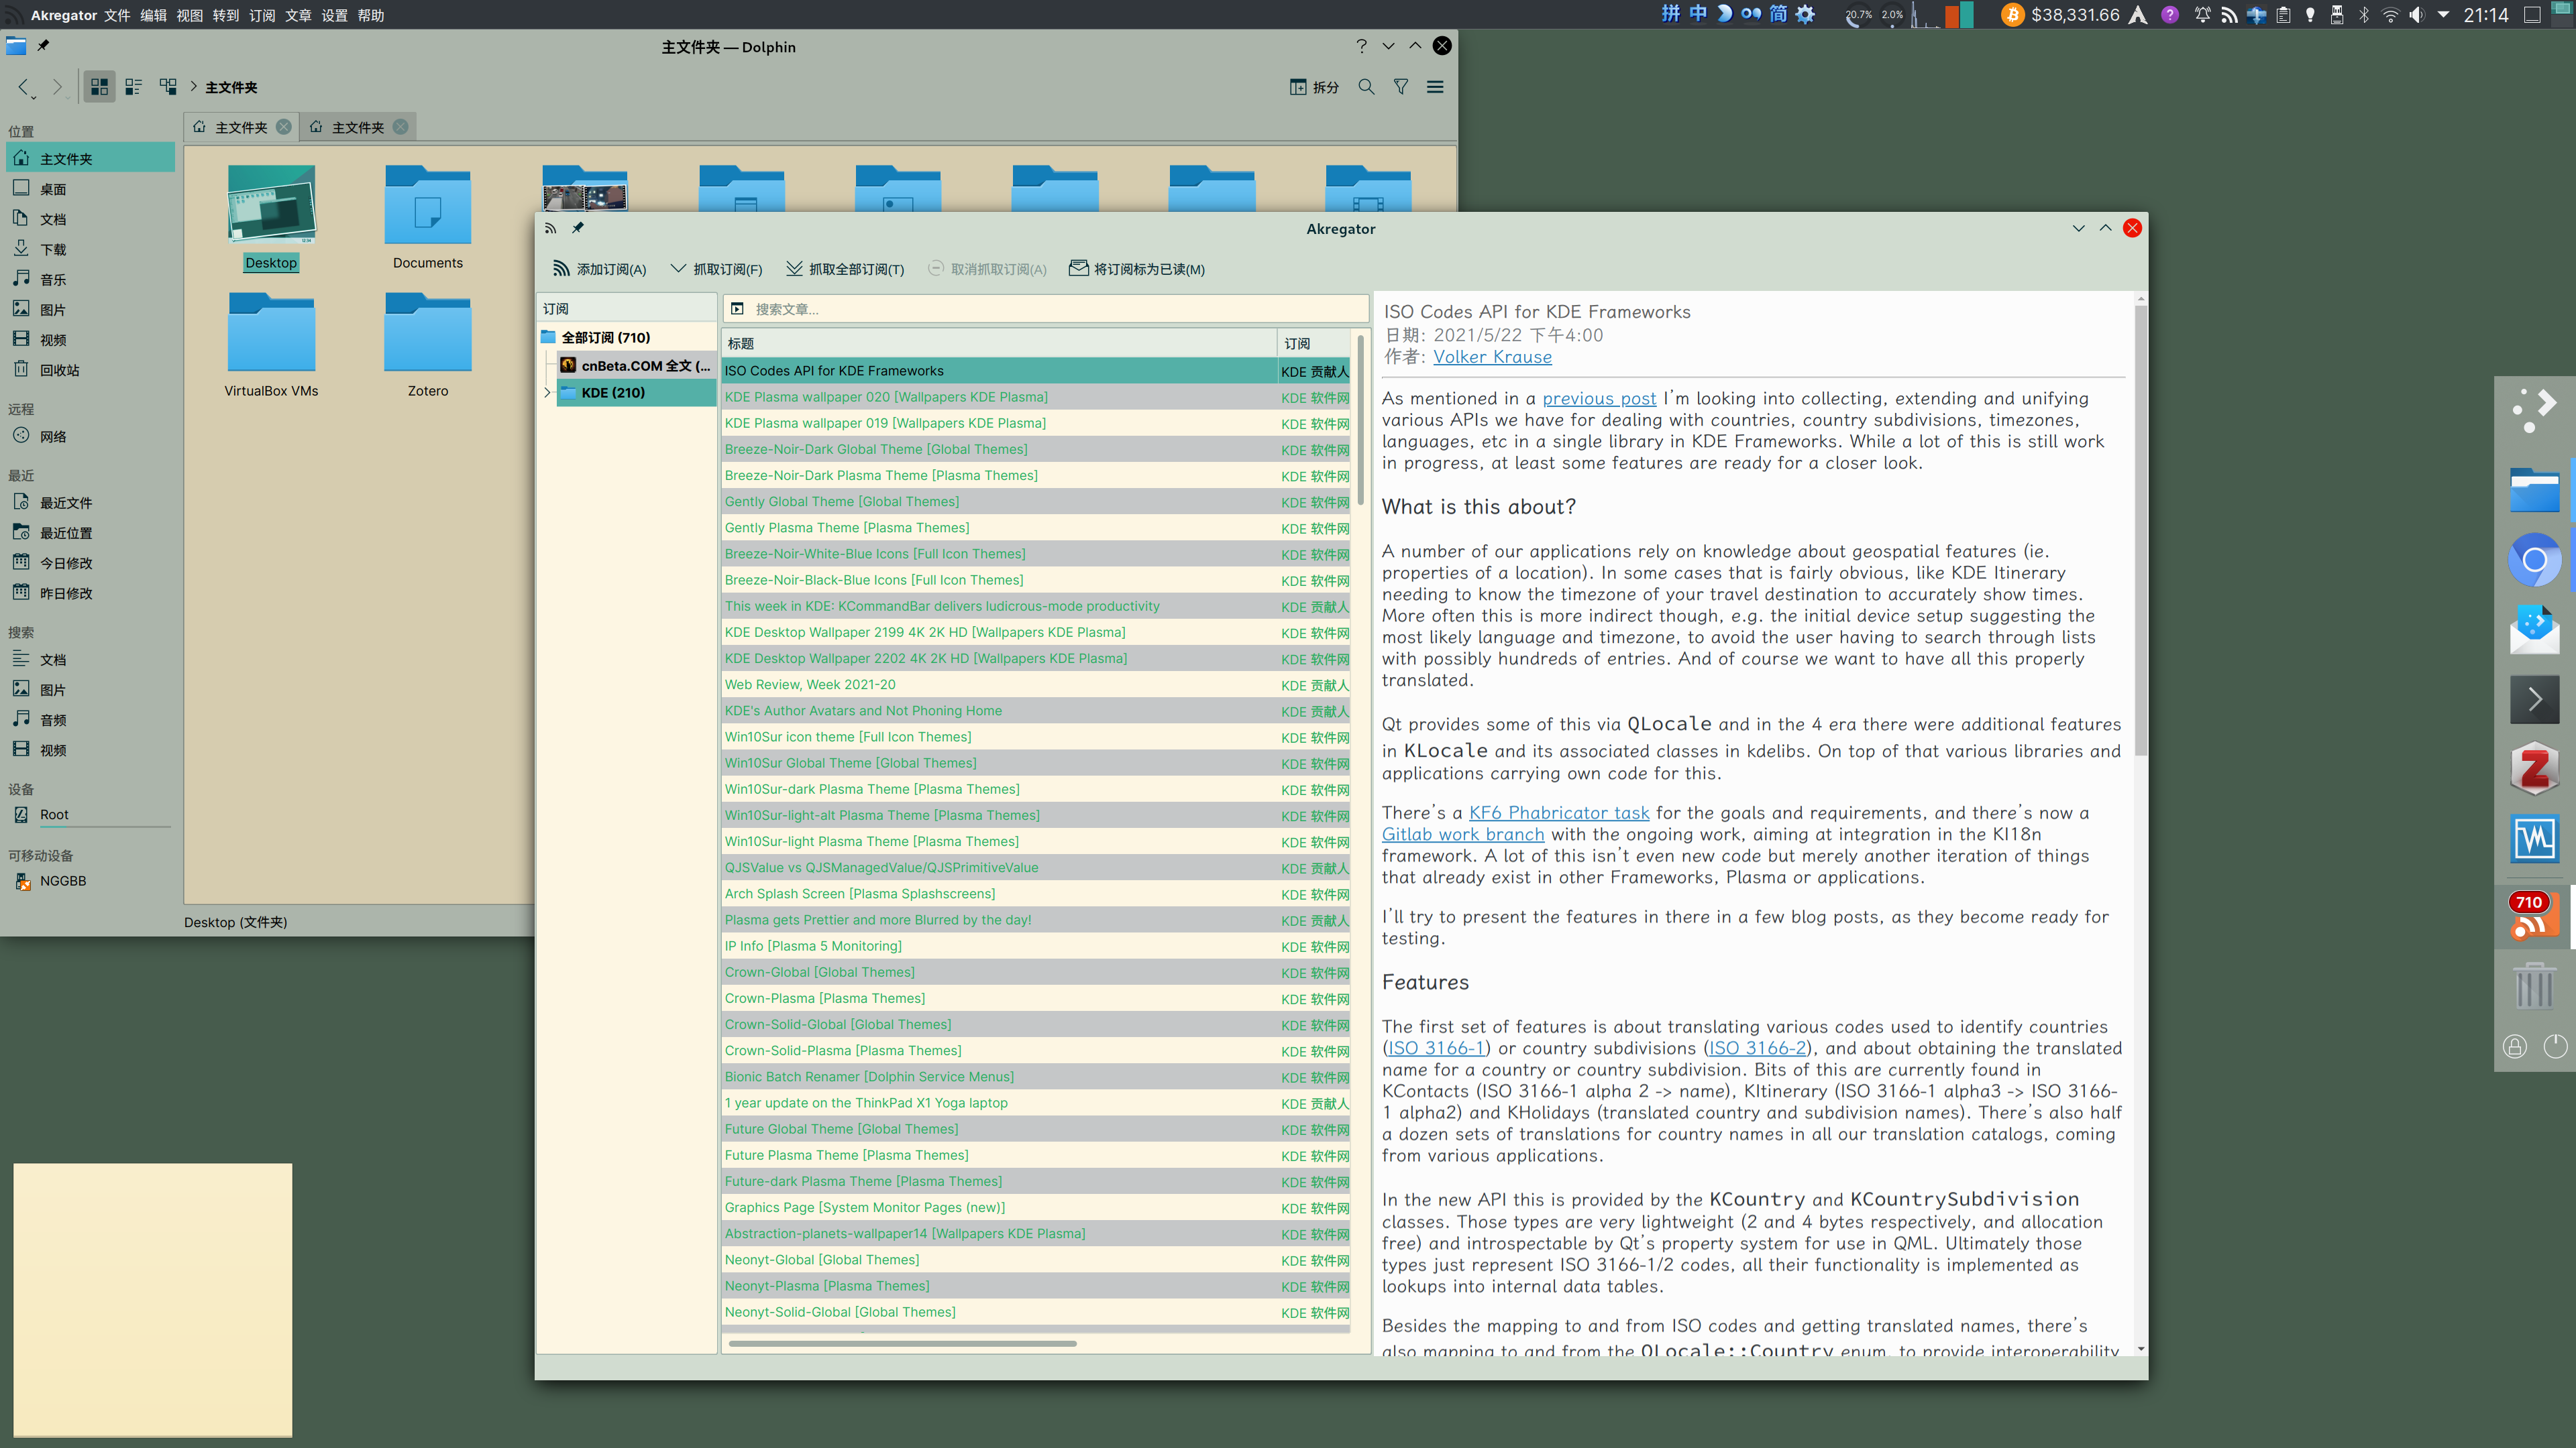Open the 视图 menu
This screenshot has height=1448, width=2576.
[190, 15]
